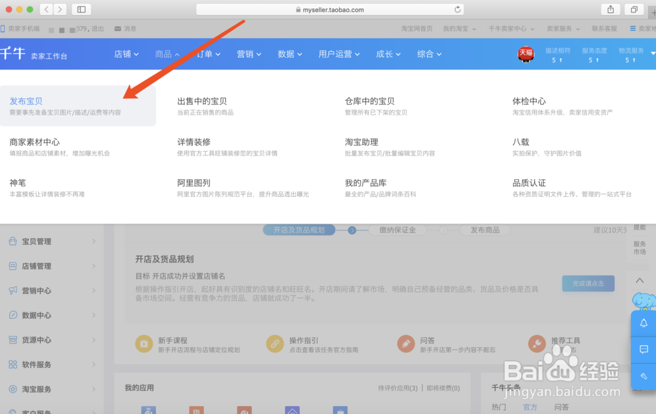This screenshot has width=656, height=414.
Task: Go back using the Safari back arrow
Action: click(47, 9)
